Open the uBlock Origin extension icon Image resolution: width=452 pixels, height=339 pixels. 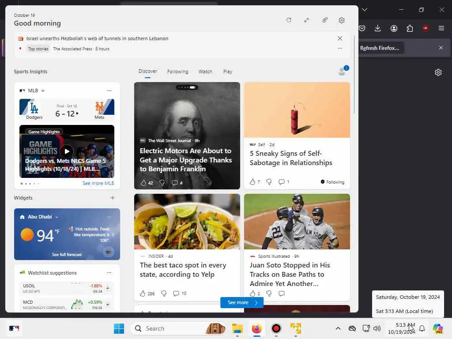tap(426, 28)
